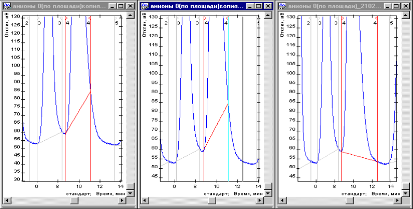Click the middle chromatogram window's title bar icon
The image size is (413, 209).
click(x=146, y=7)
